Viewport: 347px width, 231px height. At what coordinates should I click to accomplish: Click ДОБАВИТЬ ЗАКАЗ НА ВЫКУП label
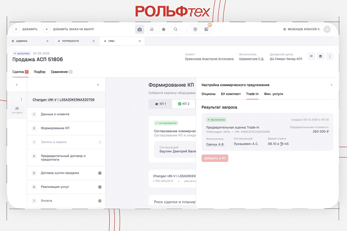[x=73, y=29]
